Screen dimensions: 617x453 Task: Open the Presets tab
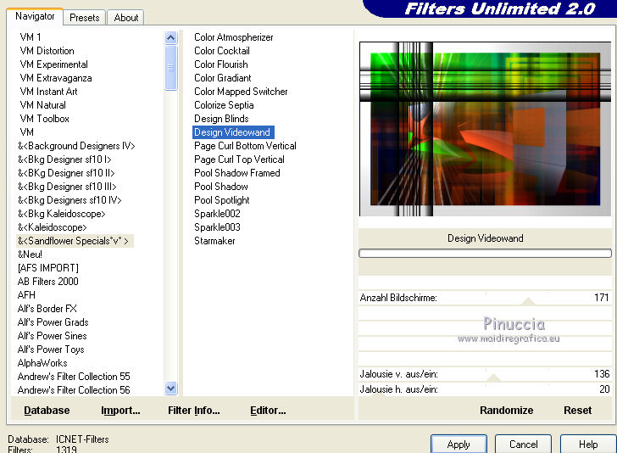tap(84, 18)
